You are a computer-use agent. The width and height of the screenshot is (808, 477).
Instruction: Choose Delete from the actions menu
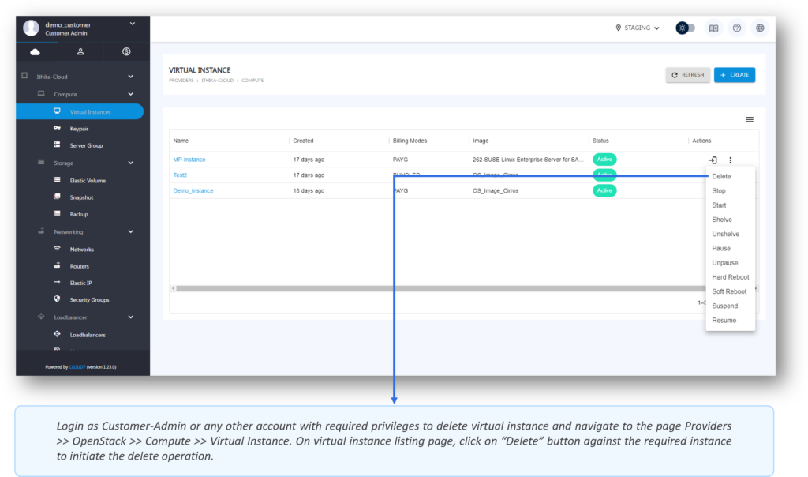pyautogui.click(x=721, y=176)
